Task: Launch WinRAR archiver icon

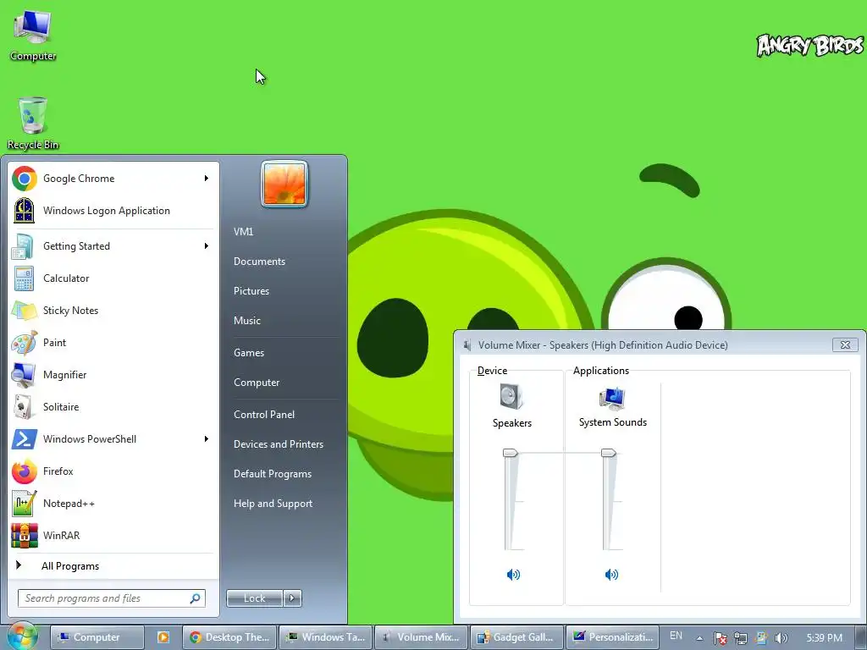Action: coord(25,536)
